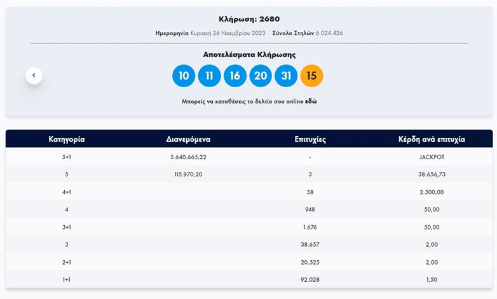
Task: Click the blue ball numbered 16
Action: [x=235, y=76]
